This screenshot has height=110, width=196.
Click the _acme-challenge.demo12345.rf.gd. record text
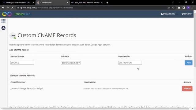(27, 89)
